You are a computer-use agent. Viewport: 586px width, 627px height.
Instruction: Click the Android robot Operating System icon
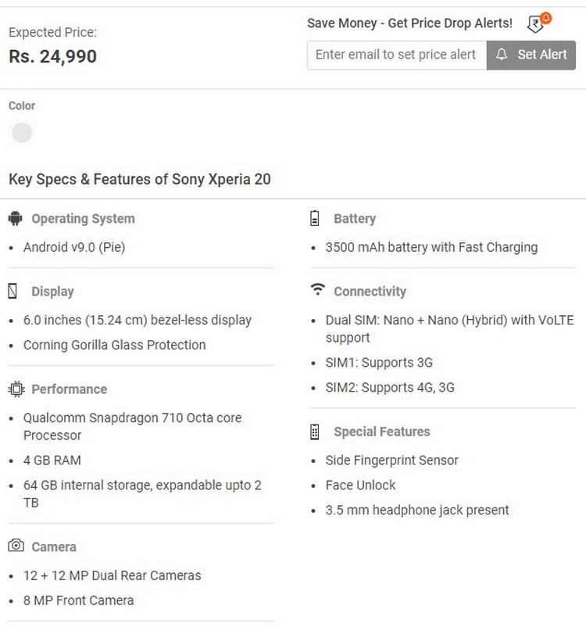[x=16, y=218]
